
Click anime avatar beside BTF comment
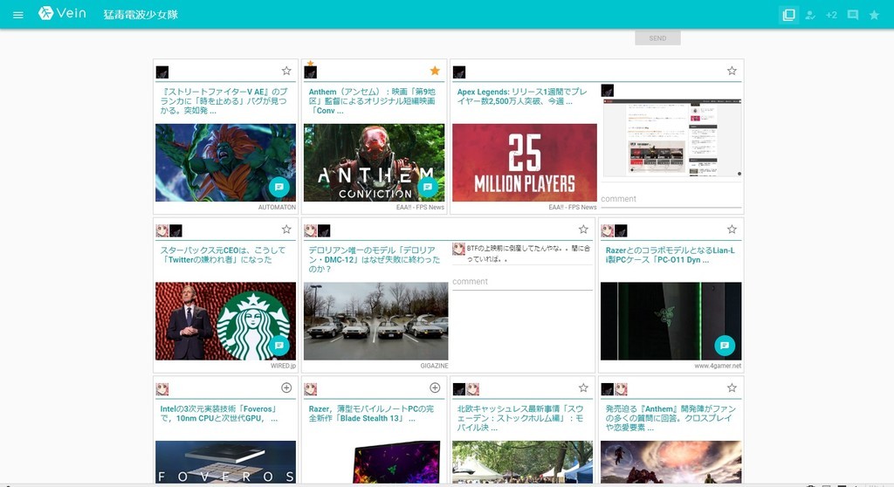pos(458,249)
